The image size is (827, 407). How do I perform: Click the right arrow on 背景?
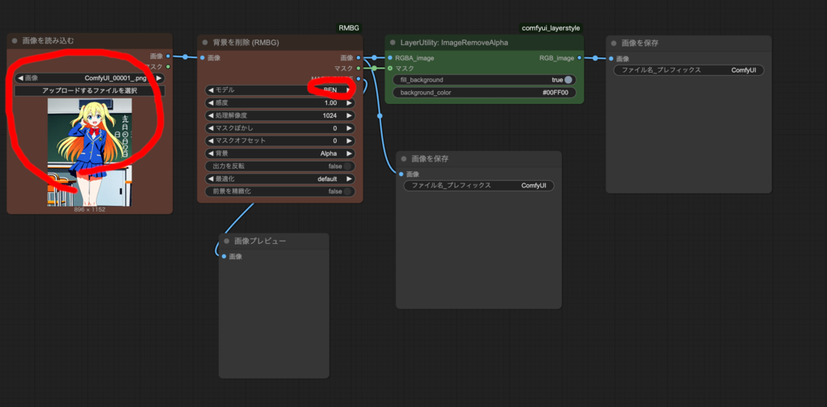(349, 153)
